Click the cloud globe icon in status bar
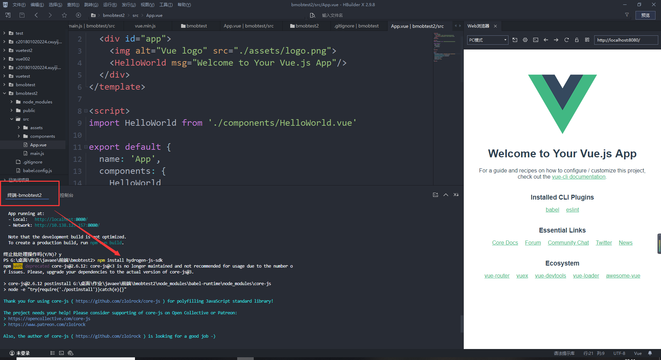 (71, 353)
